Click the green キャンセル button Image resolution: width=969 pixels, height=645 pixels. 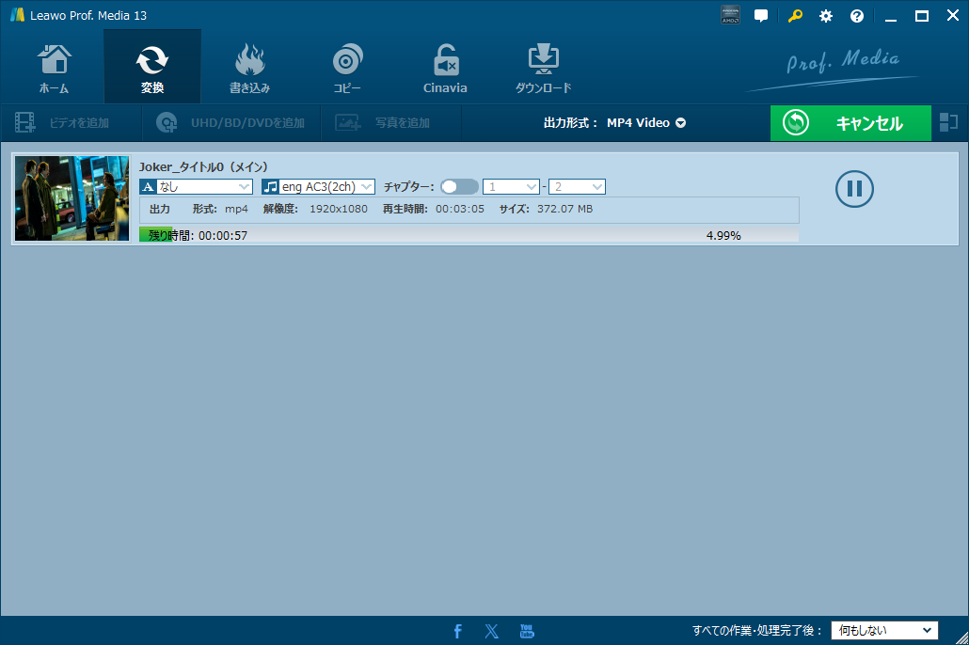[850, 123]
